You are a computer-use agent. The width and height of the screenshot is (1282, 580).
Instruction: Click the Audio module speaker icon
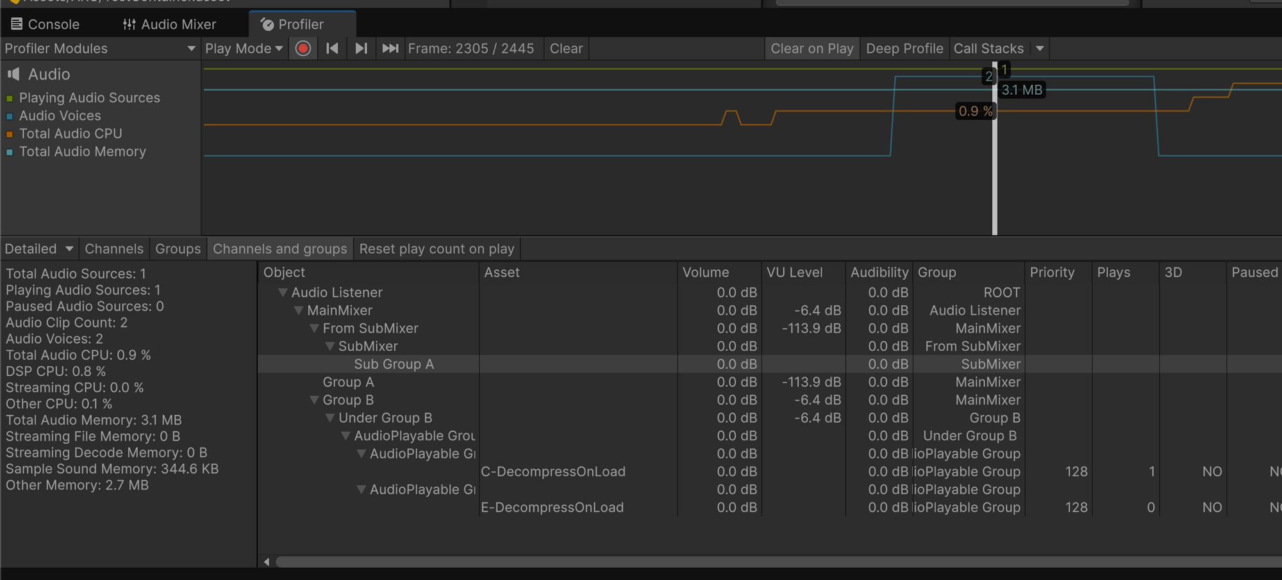click(13, 74)
